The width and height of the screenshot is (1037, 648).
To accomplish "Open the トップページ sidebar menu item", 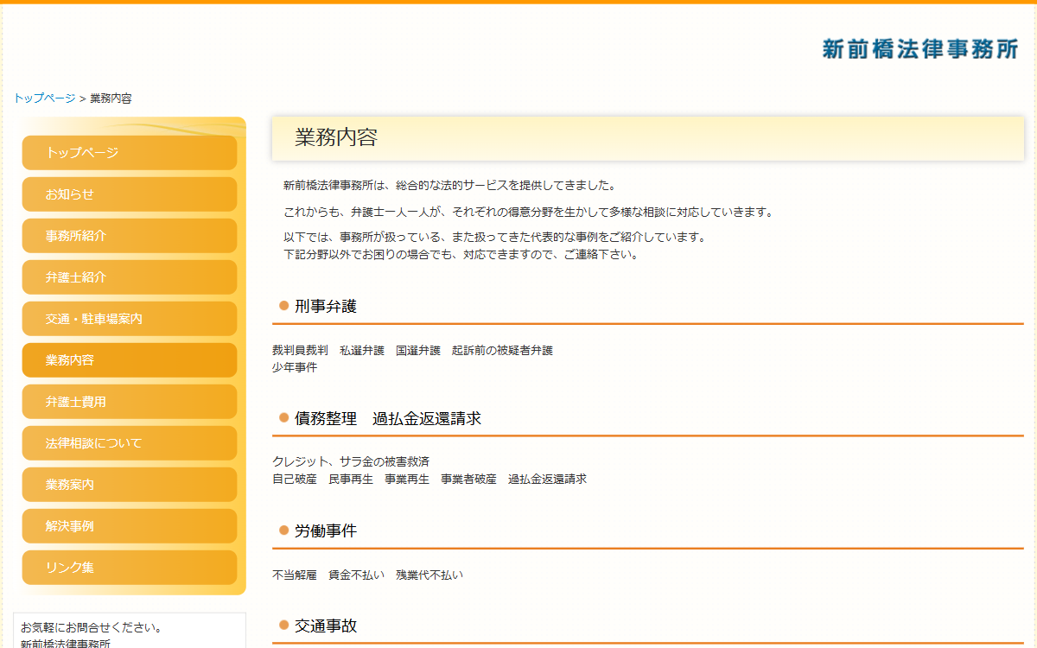I will point(130,153).
